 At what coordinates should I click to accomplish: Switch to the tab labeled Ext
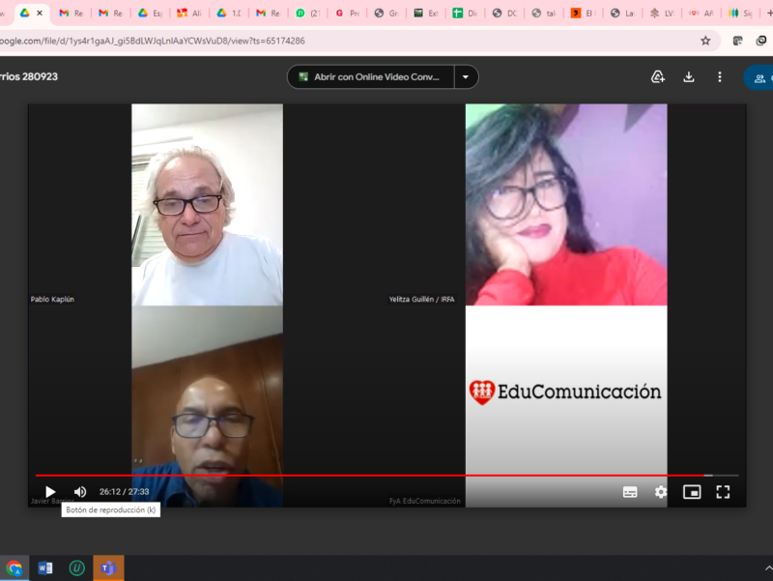(x=426, y=14)
